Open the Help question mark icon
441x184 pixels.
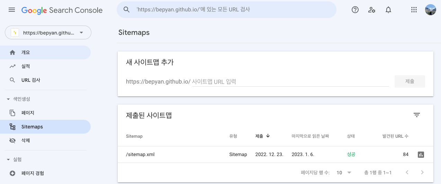(x=355, y=10)
